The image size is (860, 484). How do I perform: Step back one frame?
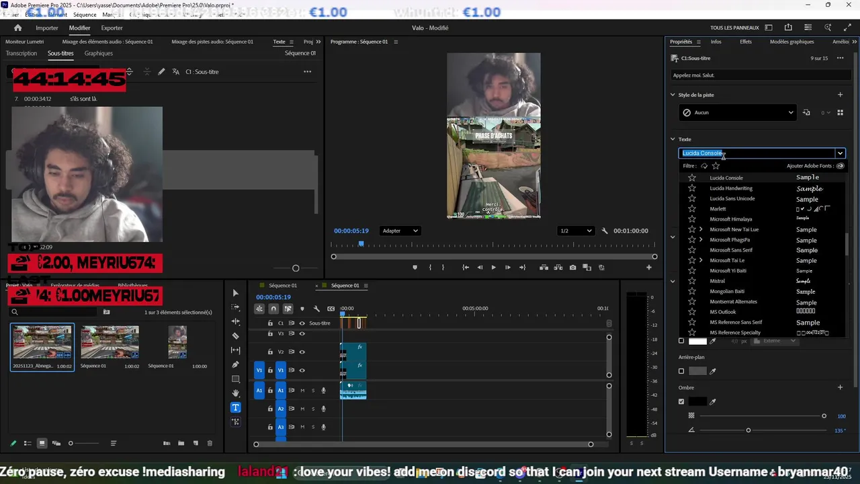pos(480,268)
